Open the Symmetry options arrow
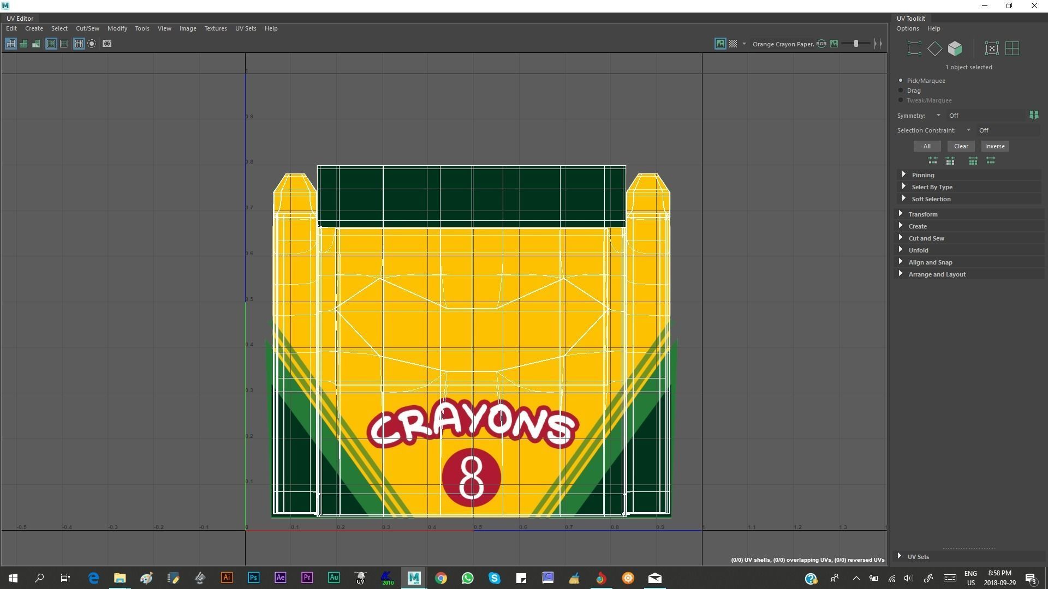This screenshot has height=589, width=1048. (938, 116)
